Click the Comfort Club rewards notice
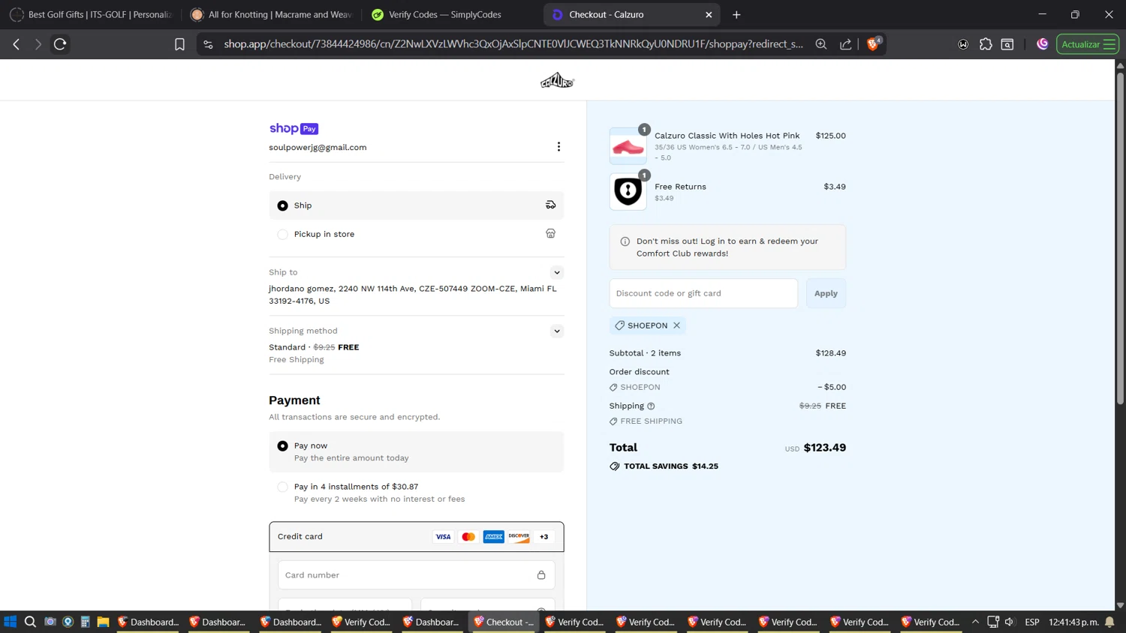 click(727, 247)
